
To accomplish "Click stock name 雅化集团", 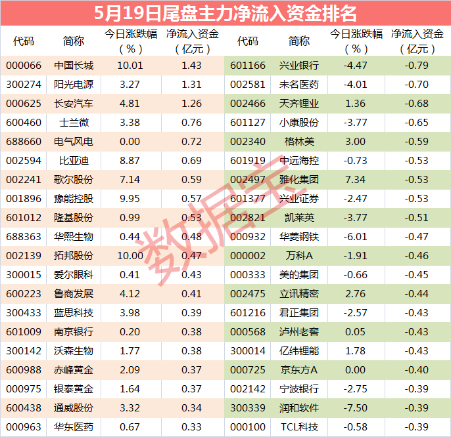I will click(299, 180).
